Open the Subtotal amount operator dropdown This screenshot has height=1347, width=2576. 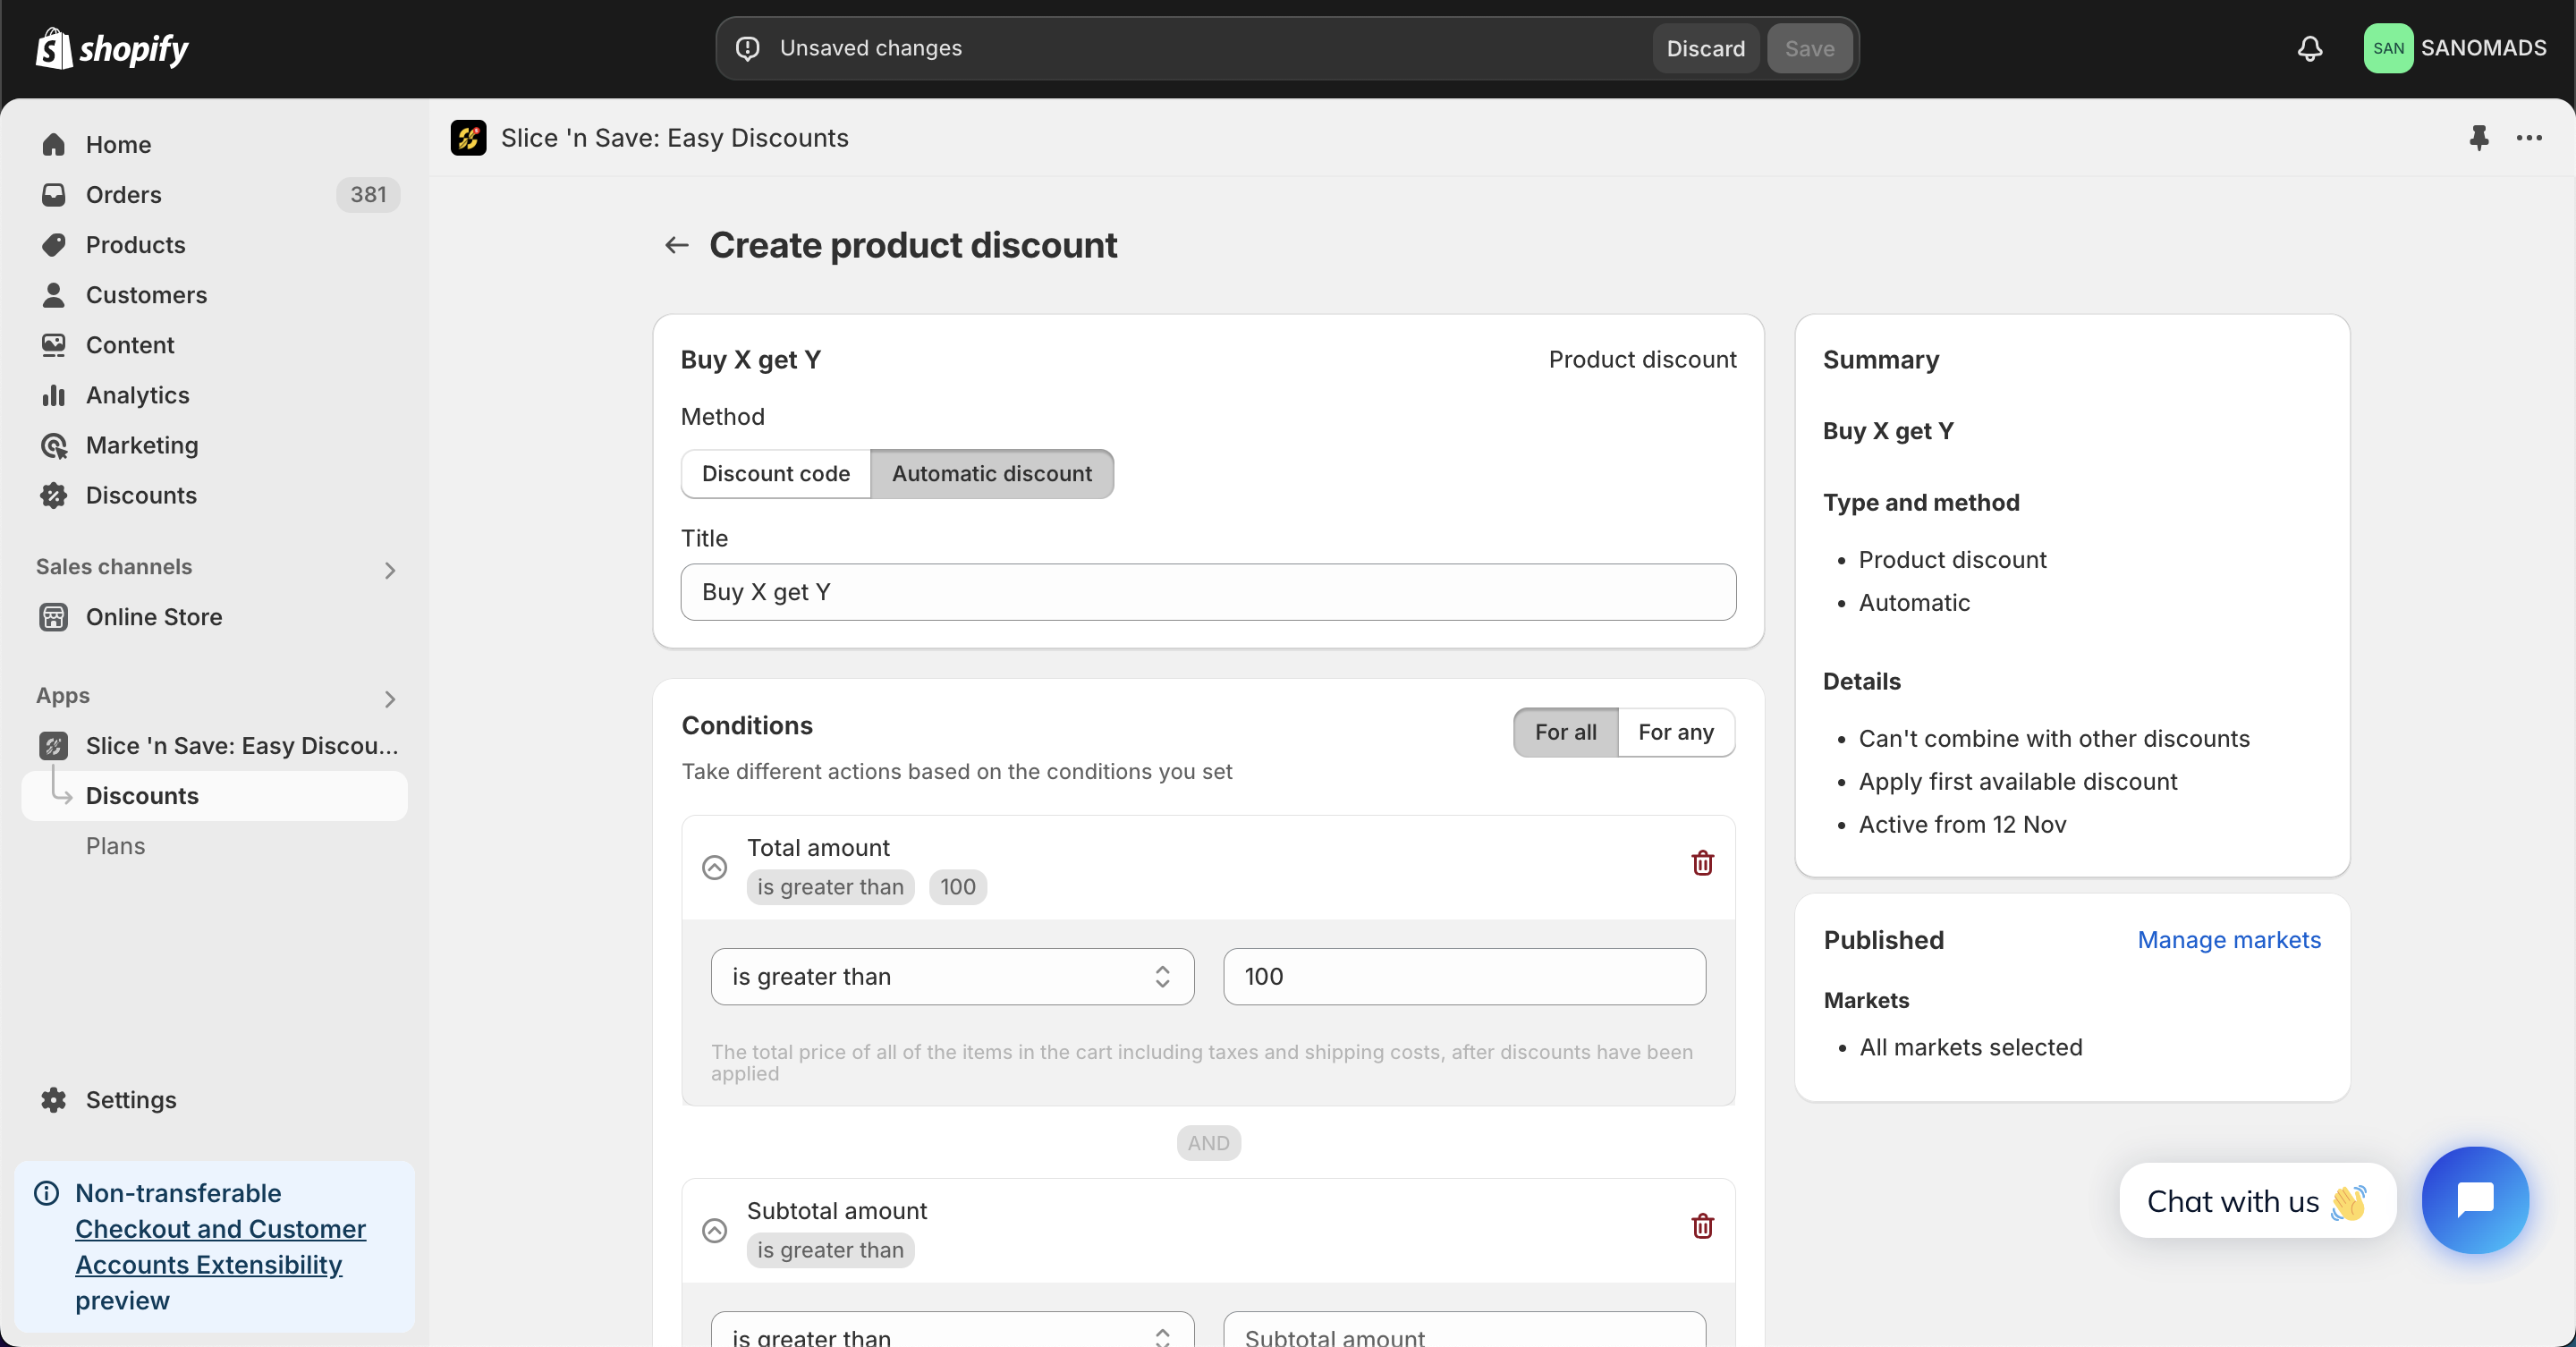[952, 1331]
